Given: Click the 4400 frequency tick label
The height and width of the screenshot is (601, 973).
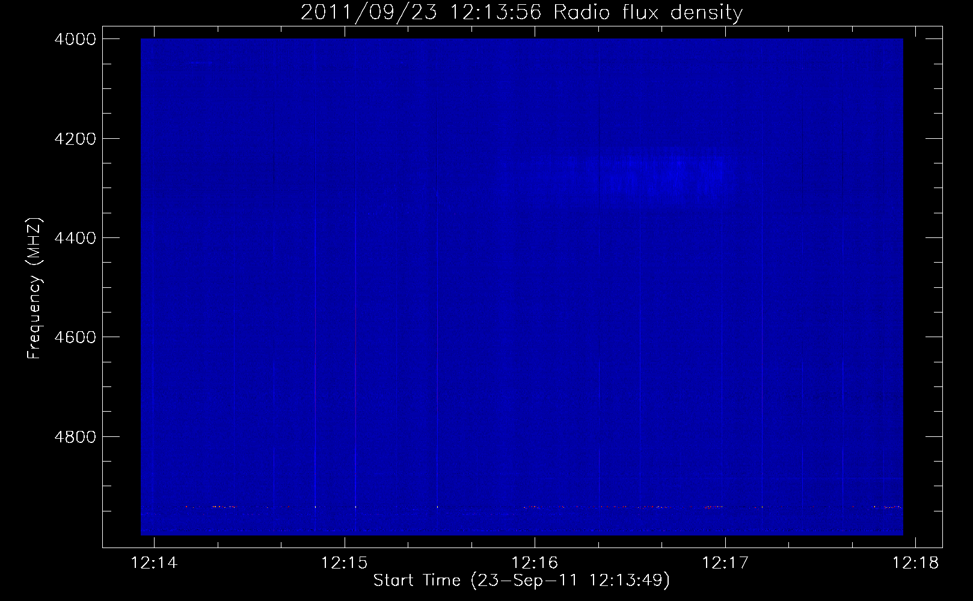Looking at the screenshot, I should point(75,238).
